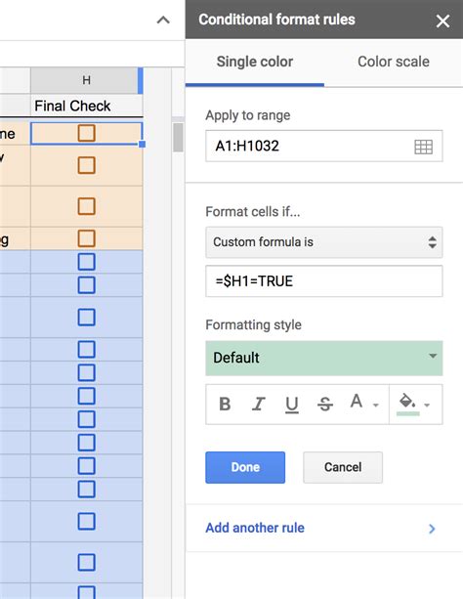Switch to the Color scale tab
Image resolution: width=463 pixels, height=599 pixels.
[x=394, y=62]
